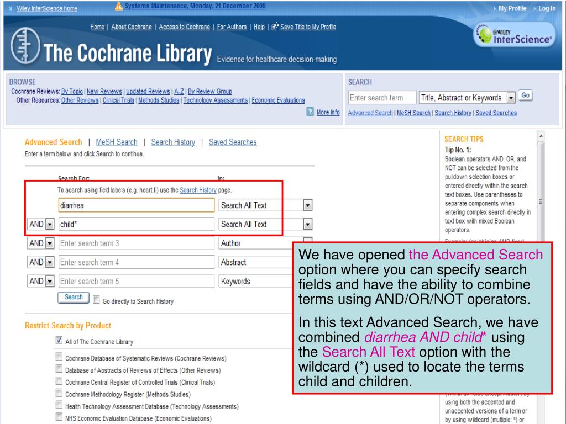Open the Keywords field dropdown
The image size is (566, 424).
click(x=255, y=281)
